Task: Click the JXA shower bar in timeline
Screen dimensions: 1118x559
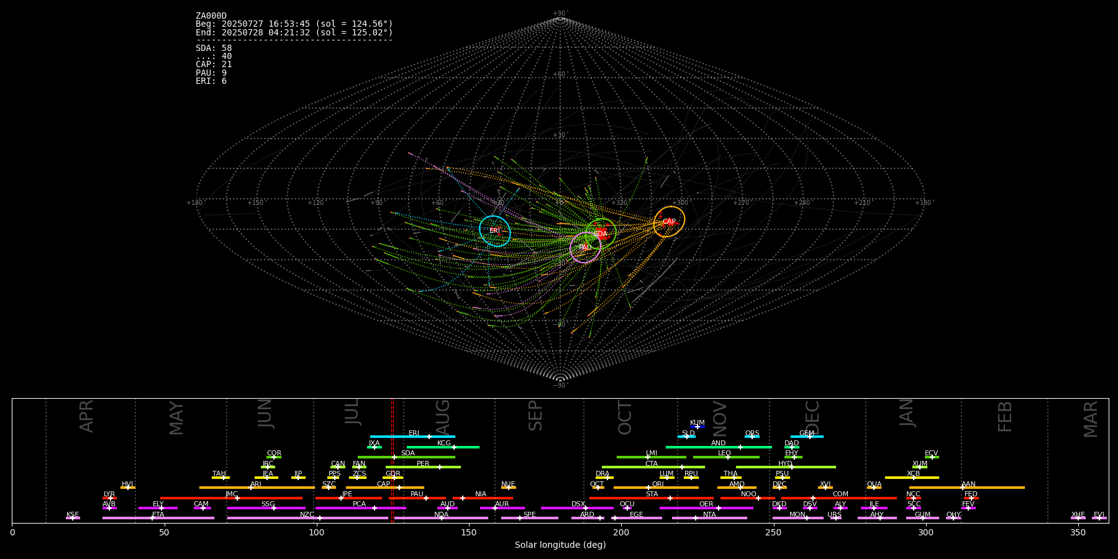Action: 375,447
